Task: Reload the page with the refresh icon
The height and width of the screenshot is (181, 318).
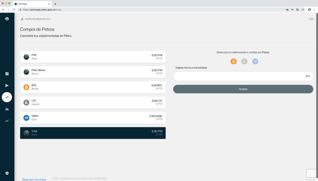Action: pyautogui.click(x=14, y=9)
